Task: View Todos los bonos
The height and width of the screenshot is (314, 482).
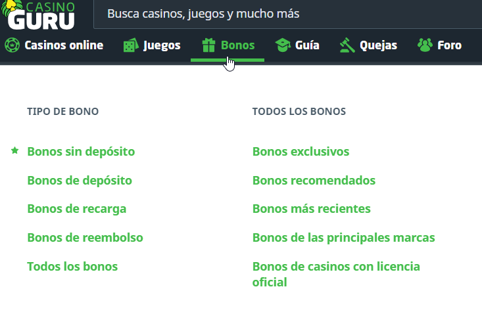Action: point(72,267)
